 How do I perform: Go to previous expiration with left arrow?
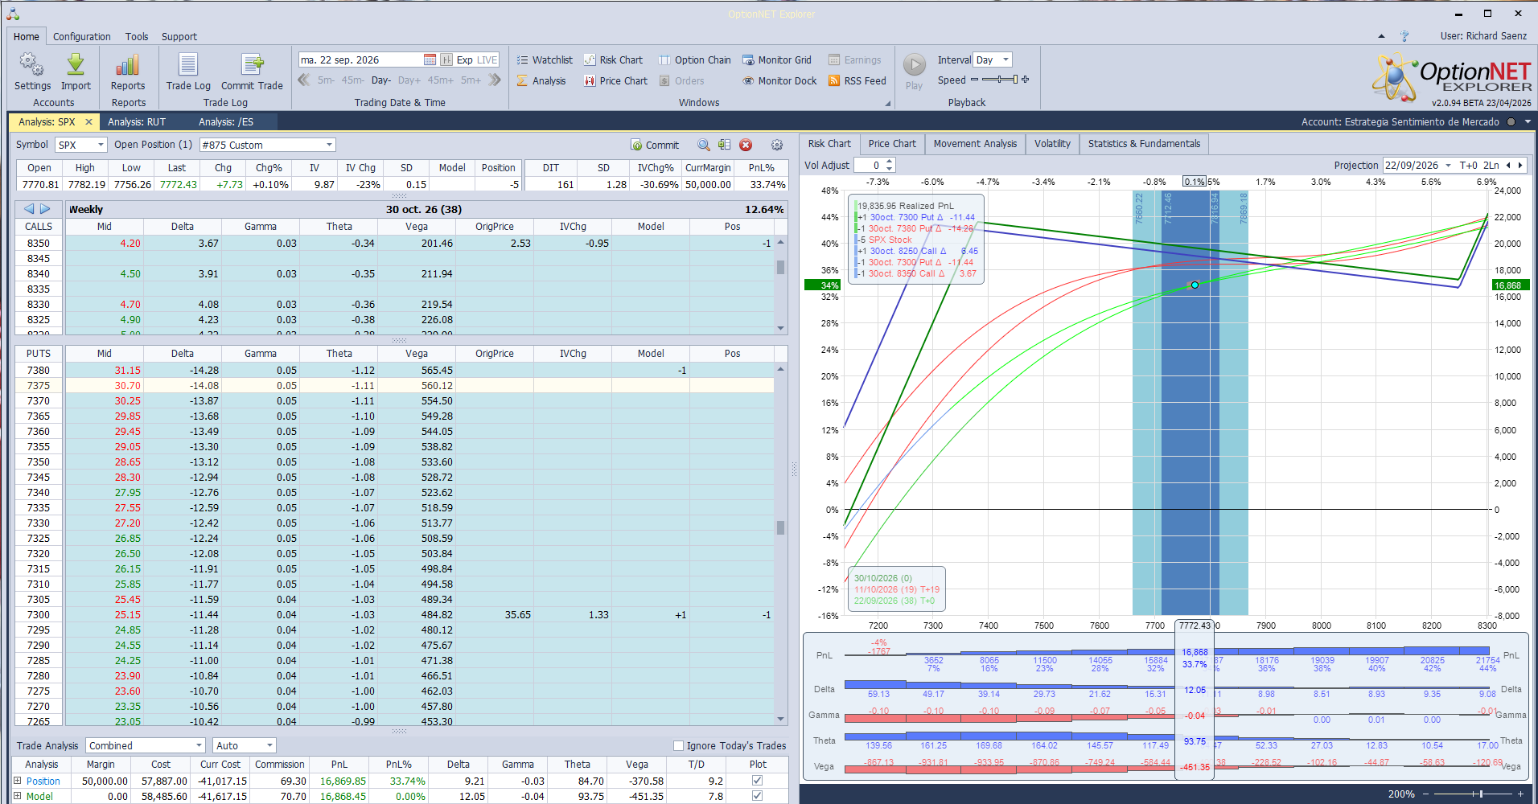click(29, 209)
